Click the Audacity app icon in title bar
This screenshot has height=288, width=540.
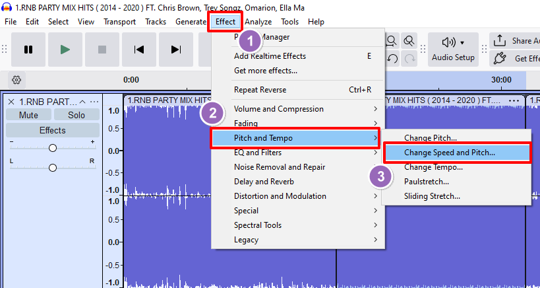pyautogui.click(x=7, y=7)
